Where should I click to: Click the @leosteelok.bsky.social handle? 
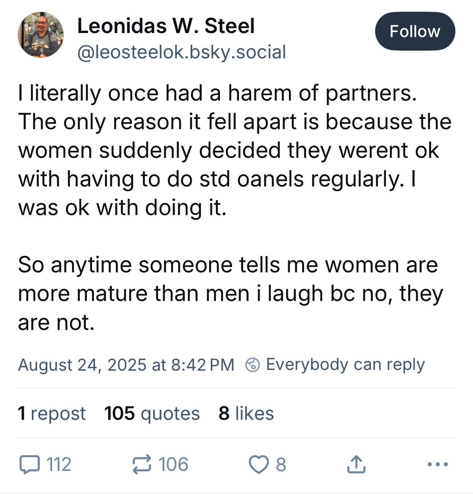coord(181,52)
